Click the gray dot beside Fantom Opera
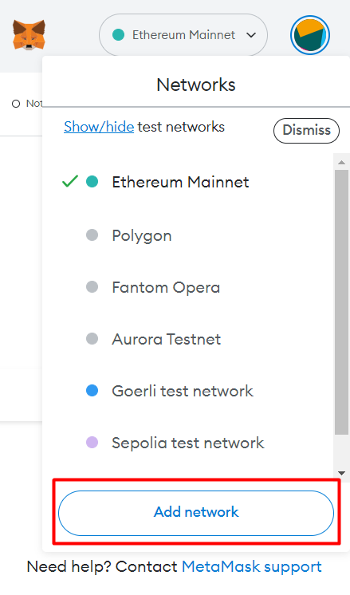Screen dimensions: 350x595 click(92, 287)
